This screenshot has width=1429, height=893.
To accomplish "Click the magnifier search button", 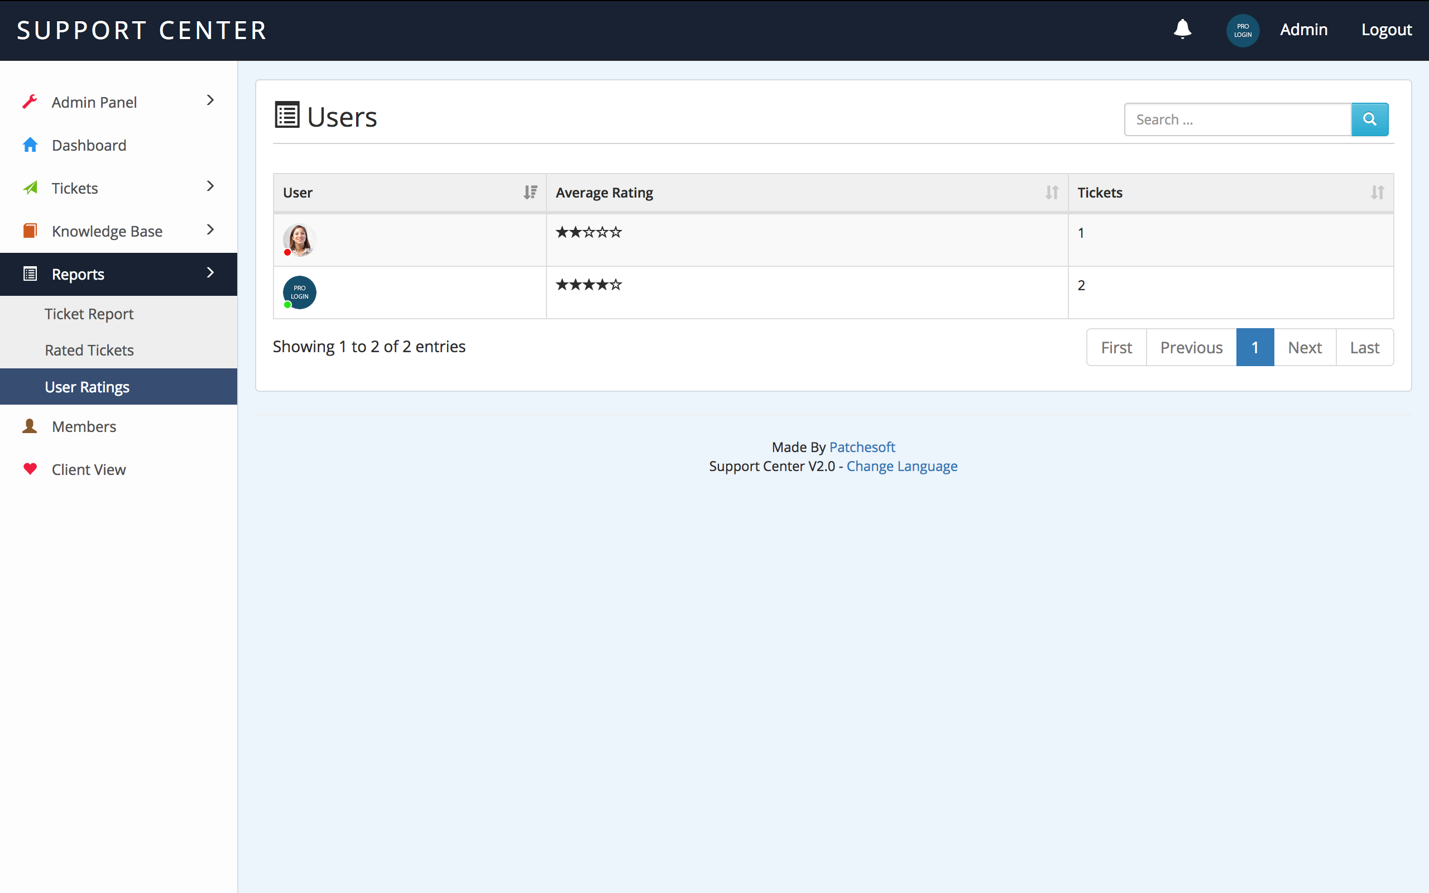I will (x=1369, y=119).
